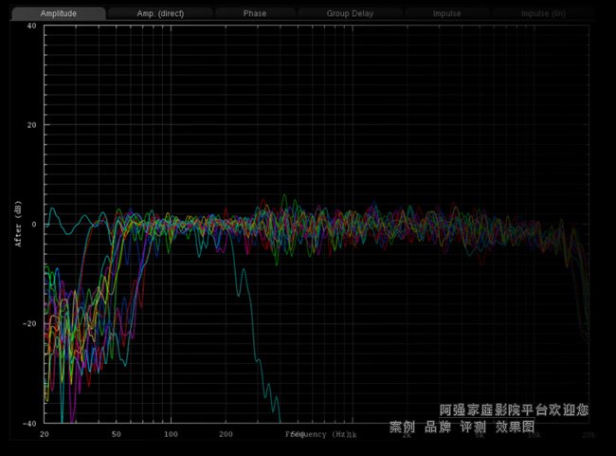Click the After (dB) vertical axis label

(18, 225)
